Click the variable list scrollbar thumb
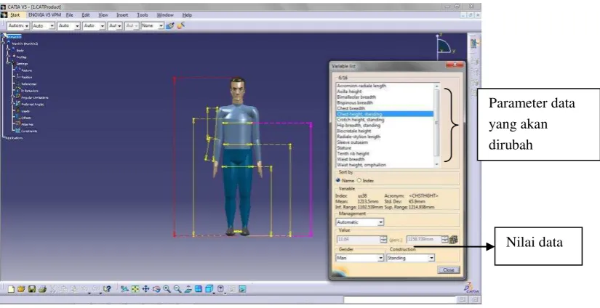The width and height of the screenshot is (600, 308). point(436,122)
